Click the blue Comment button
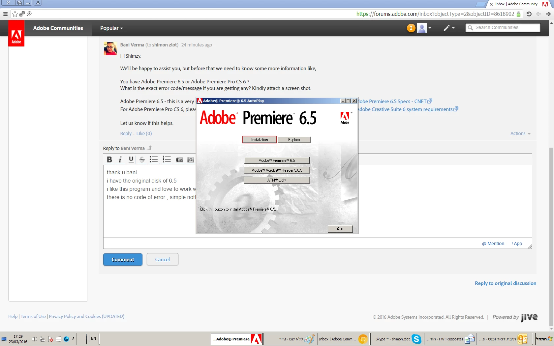The width and height of the screenshot is (554, 346). [123, 260]
